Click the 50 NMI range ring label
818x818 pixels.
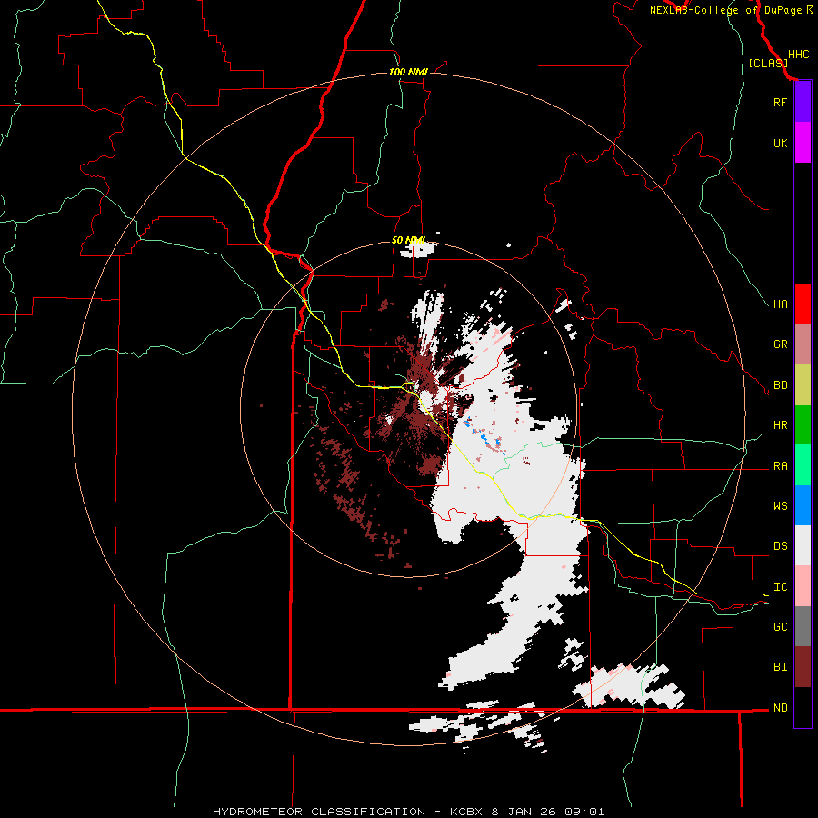408,240
